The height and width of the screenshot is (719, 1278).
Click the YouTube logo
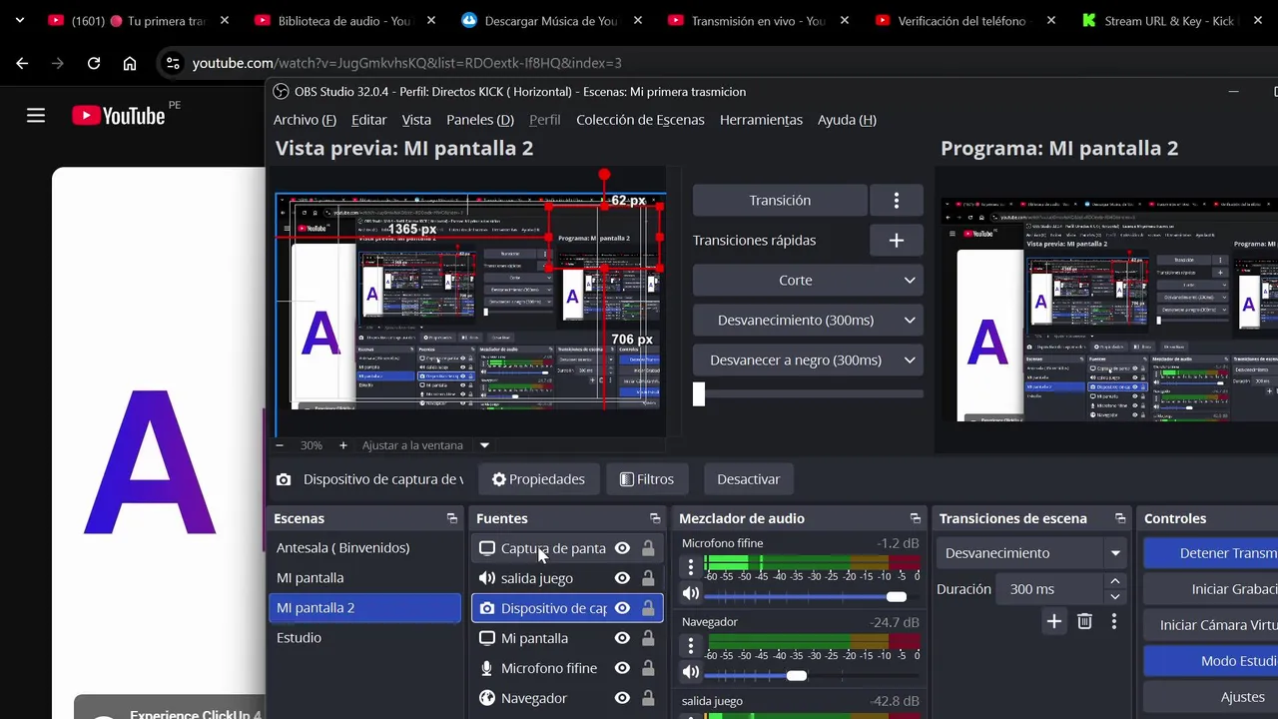(119, 116)
